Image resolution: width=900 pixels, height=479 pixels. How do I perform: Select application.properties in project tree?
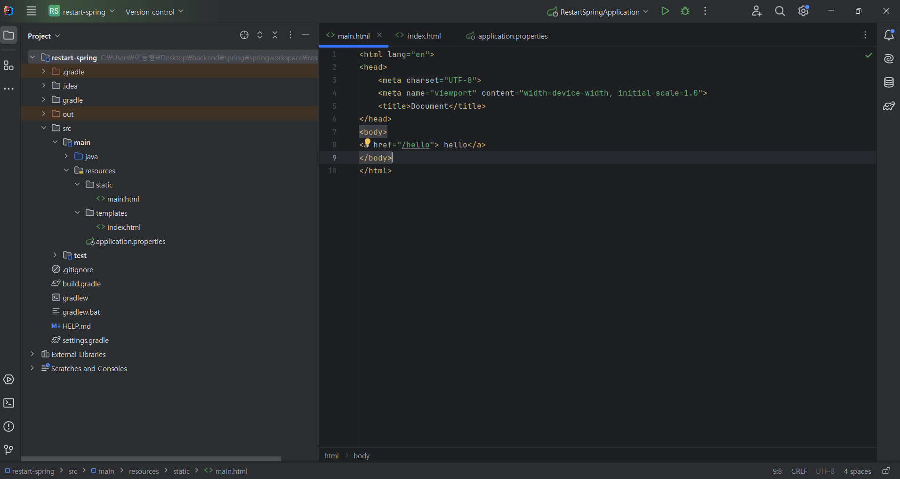click(126, 241)
